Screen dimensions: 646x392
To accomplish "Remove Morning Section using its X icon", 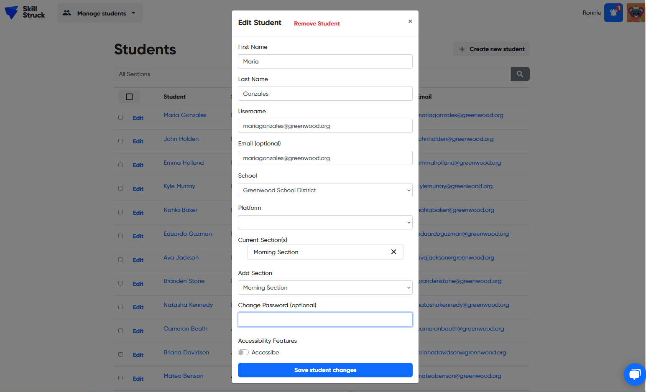I will pos(393,252).
